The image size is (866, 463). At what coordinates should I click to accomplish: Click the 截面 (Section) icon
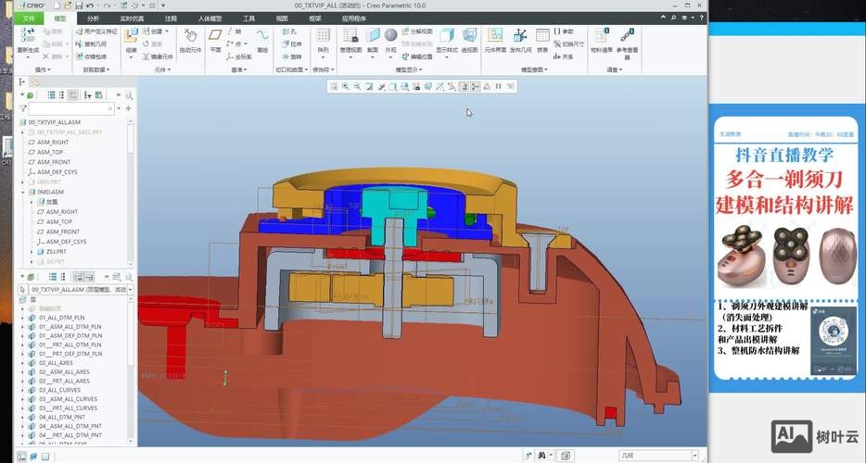(373, 38)
